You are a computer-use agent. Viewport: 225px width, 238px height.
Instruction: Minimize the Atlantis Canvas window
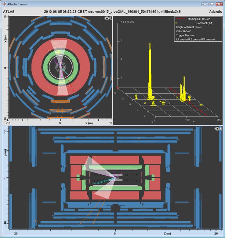point(204,4)
